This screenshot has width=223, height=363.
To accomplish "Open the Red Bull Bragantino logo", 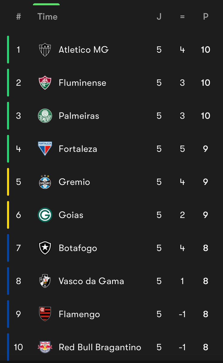I will tap(45, 347).
